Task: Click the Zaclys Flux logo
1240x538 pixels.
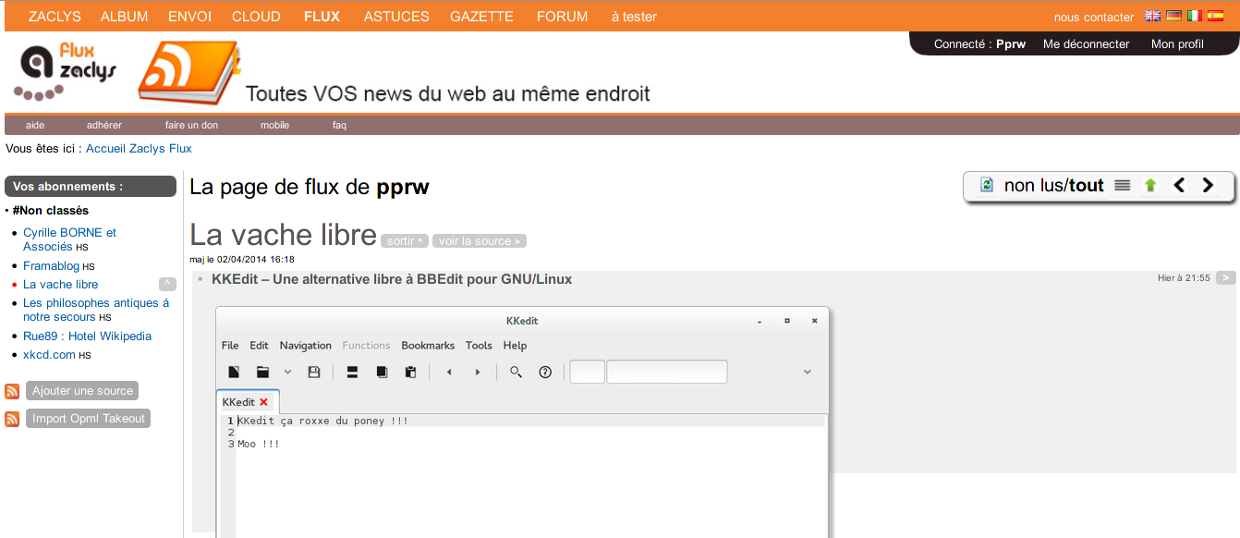Action: click(x=65, y=72)
